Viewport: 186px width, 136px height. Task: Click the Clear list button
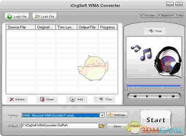[47, 99]
